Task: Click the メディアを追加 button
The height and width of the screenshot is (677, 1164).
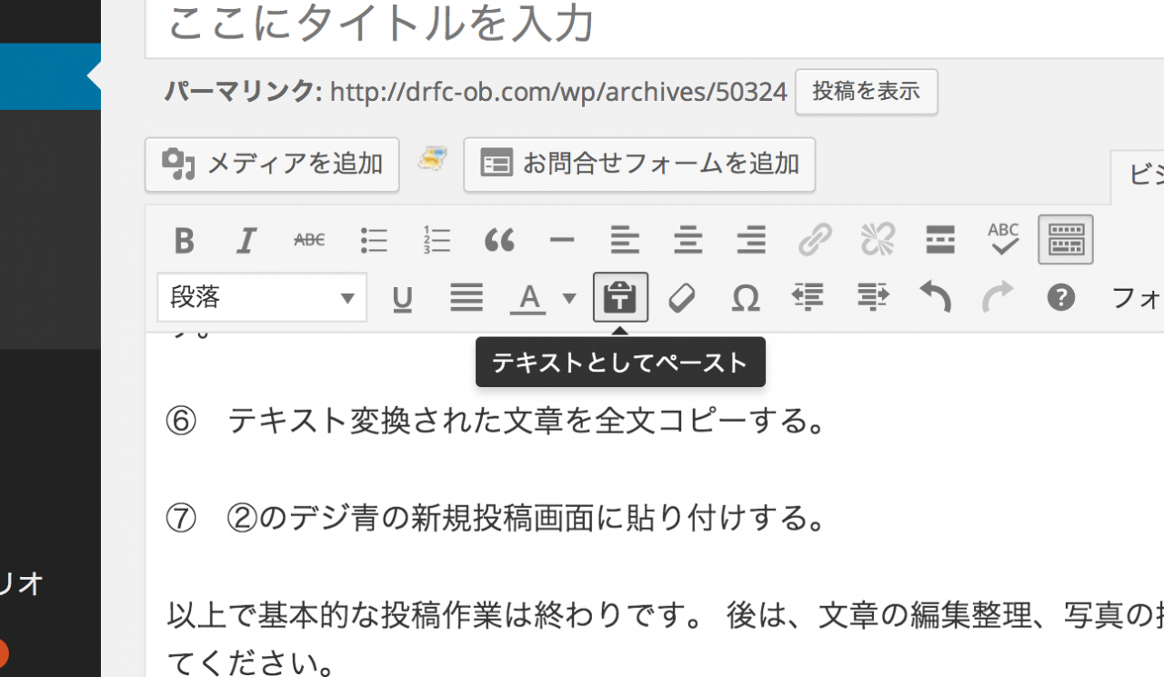Action: tap(272, 164)
